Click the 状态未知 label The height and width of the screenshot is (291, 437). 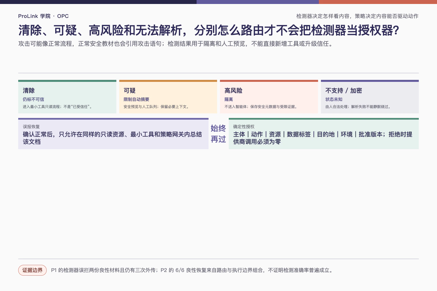[334, 99]
